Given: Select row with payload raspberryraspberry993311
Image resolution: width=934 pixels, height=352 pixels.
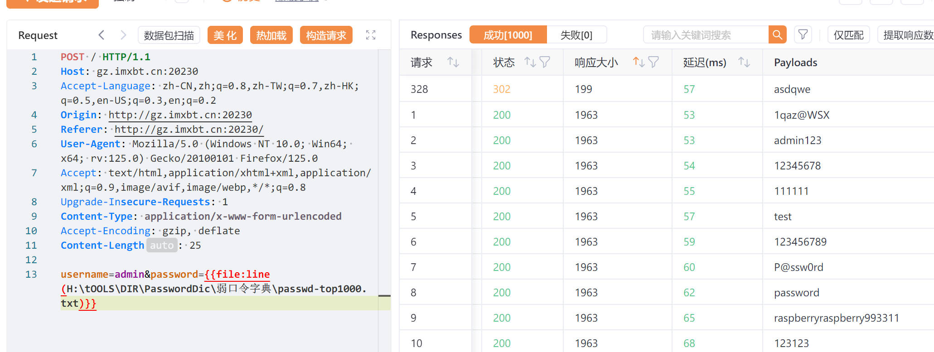Looking at the screenshot, I should click(x=666, y=318).
